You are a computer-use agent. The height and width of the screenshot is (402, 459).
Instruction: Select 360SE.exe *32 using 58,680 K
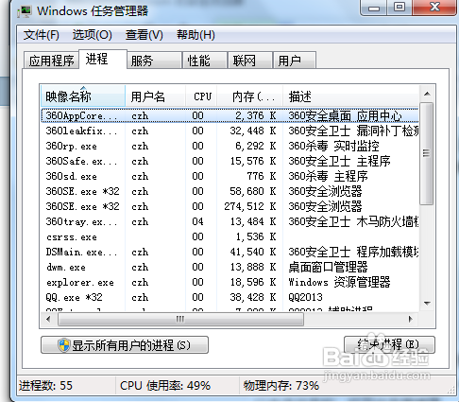click(x=229, y=191)
